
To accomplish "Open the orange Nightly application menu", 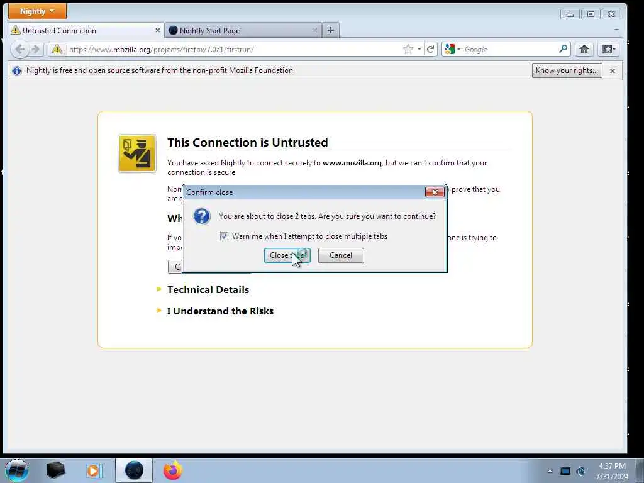I will pyautogui.click(x=37, y=11).
